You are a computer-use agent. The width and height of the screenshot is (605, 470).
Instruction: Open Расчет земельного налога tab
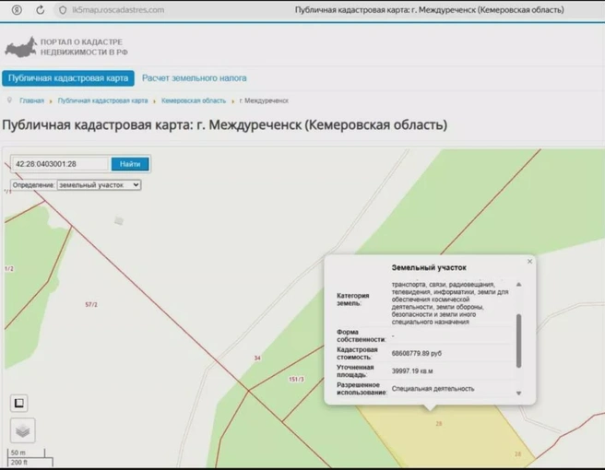tap(194, 78)
